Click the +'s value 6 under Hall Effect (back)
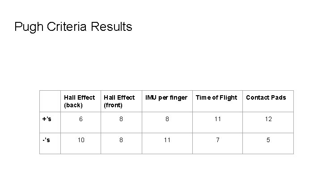This screenshot has width=322, height=181. [80, 119]
